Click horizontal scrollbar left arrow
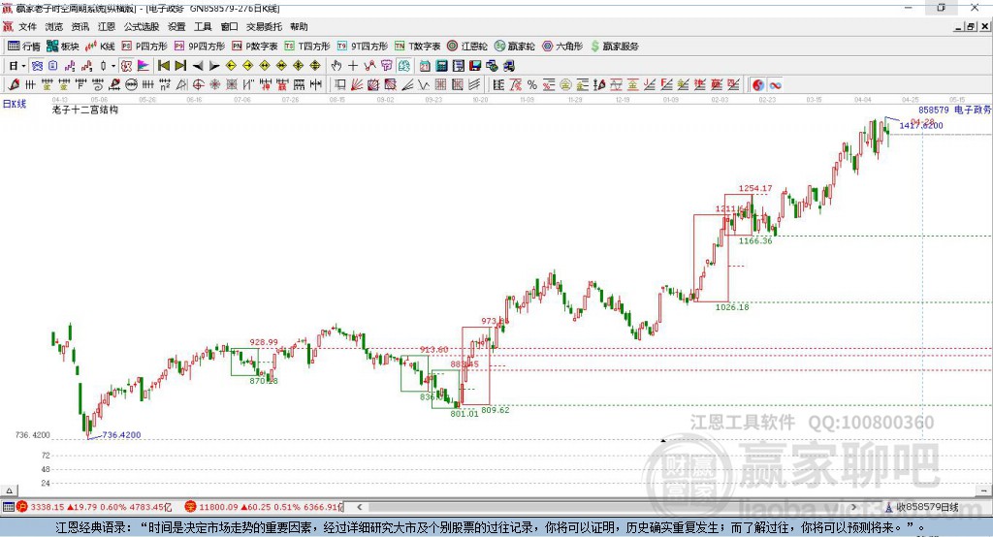 click(360, 507)
